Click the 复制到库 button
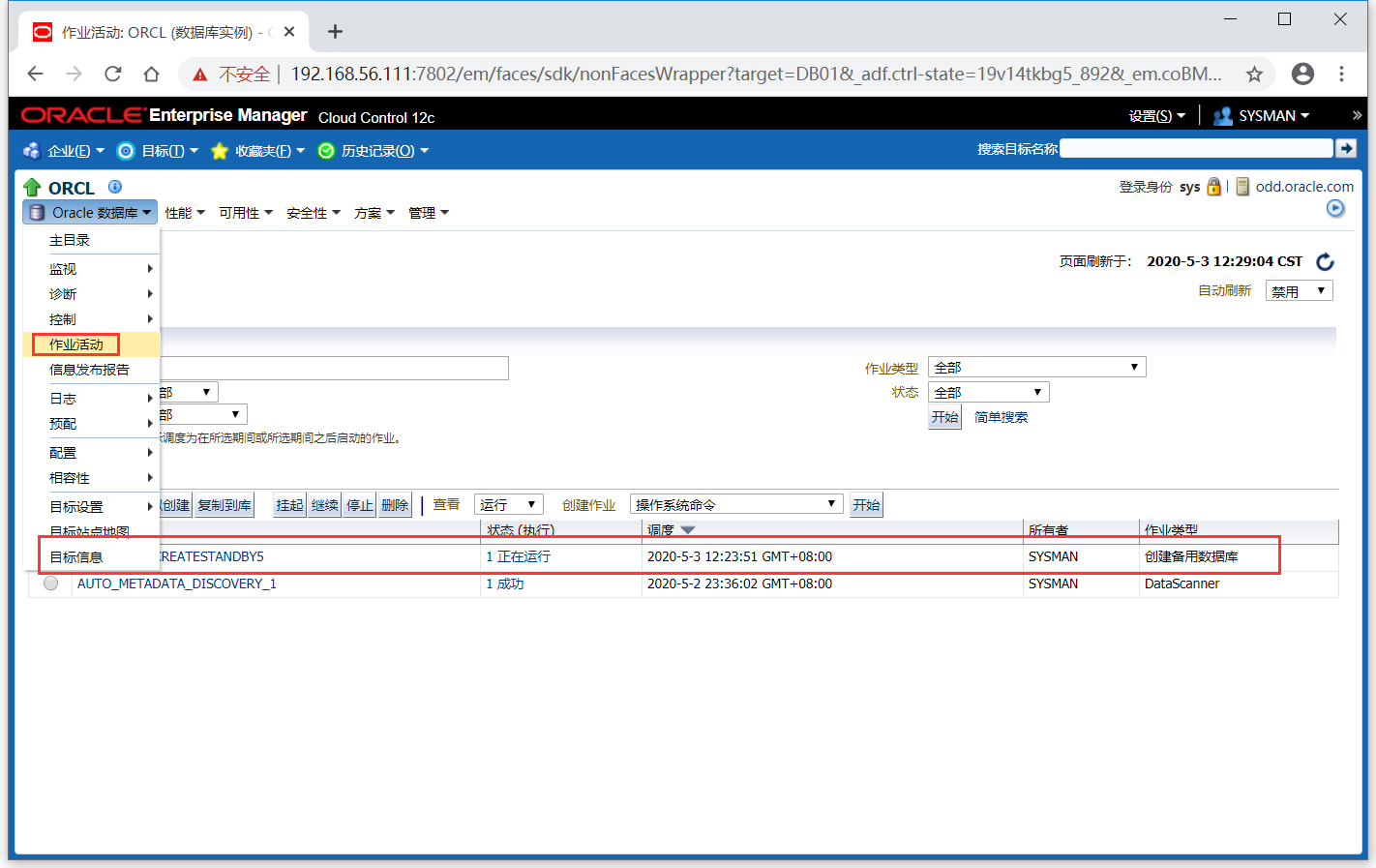Image resolution: width=1376 pixels, height=868 pixels. point(224,505)
